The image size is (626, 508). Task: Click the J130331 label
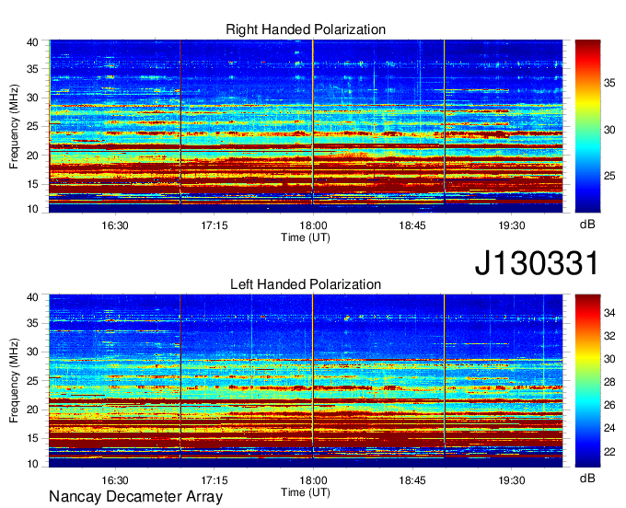pos(537,262)
